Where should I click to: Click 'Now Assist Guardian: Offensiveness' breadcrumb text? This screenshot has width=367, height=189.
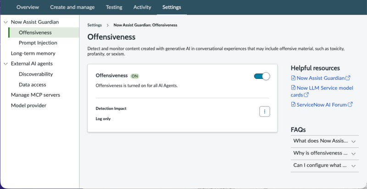click(x=145, y=25)
